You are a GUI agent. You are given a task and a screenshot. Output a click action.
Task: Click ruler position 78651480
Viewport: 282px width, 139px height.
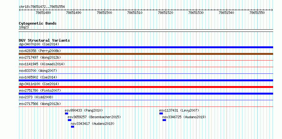[43, 13]
